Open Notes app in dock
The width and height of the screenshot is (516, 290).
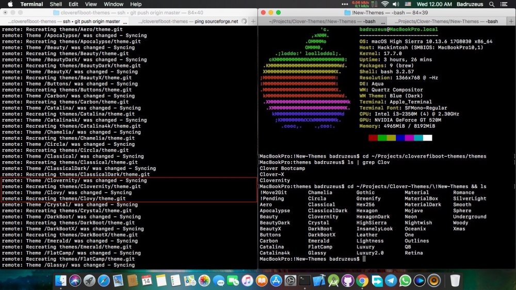(x=161, y=281)
